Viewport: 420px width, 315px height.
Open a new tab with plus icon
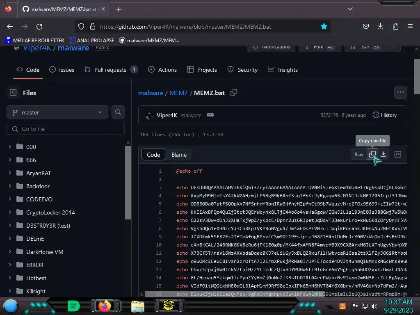point(119,9)
